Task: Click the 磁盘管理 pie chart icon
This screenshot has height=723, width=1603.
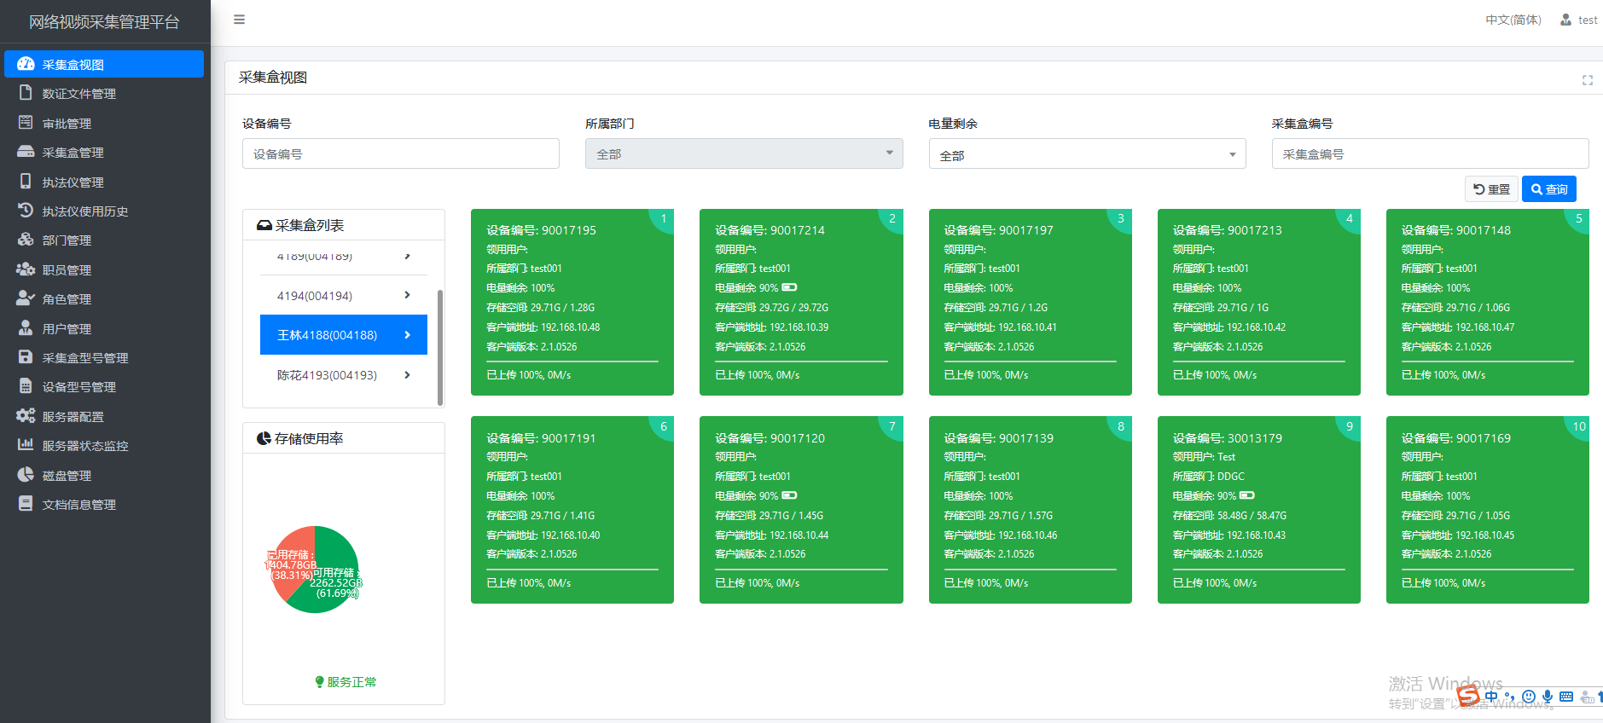Action: (x=26, y=475)
